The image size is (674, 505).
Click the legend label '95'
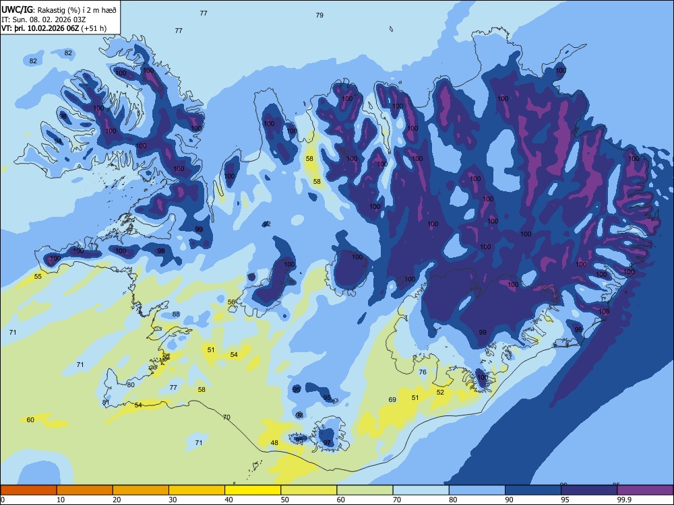[565, 500]
